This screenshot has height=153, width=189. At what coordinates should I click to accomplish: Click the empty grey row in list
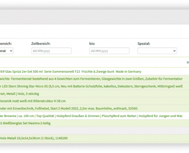coord(94,131)
